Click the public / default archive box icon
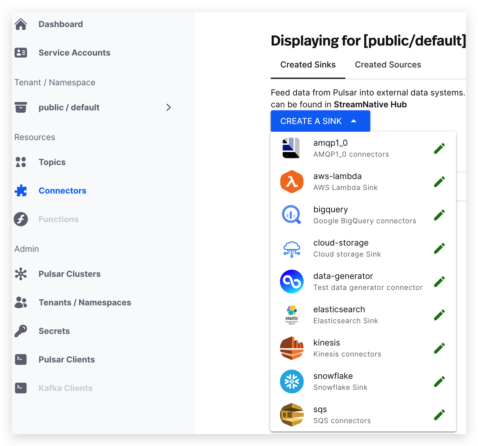The height and width of the screenshot is (446, 478). coord(21,107)
